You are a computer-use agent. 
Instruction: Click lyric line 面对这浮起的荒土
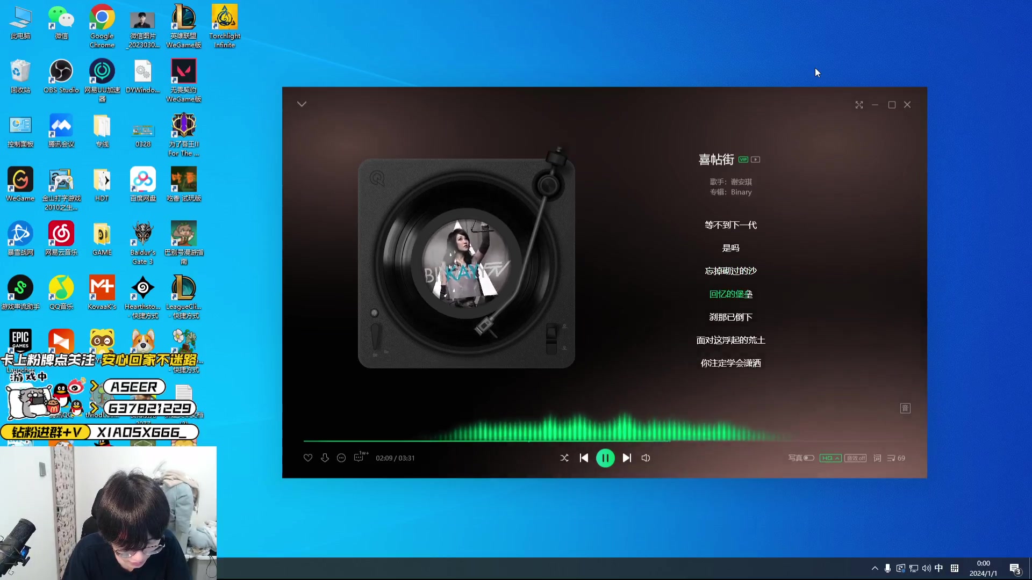(730, 340)
